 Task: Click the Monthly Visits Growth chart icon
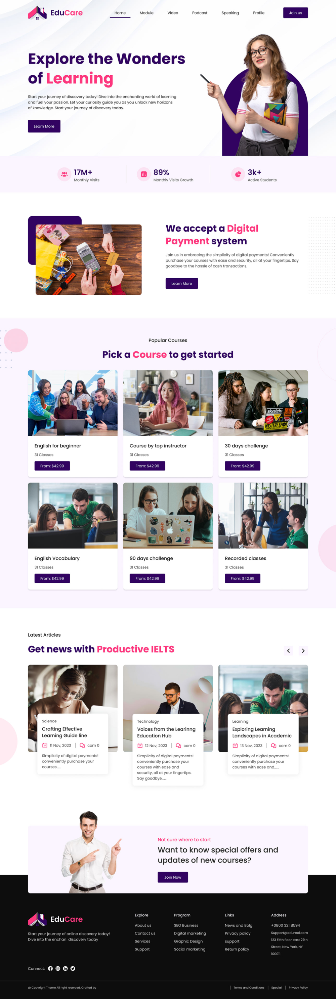click(x=144, y=174)
